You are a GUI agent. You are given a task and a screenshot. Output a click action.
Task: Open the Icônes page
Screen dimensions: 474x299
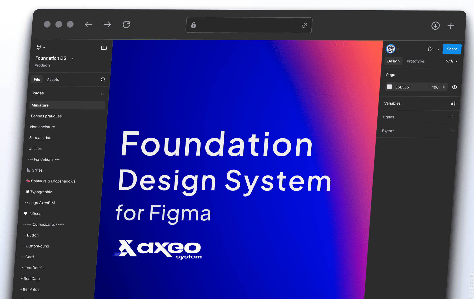33,214
